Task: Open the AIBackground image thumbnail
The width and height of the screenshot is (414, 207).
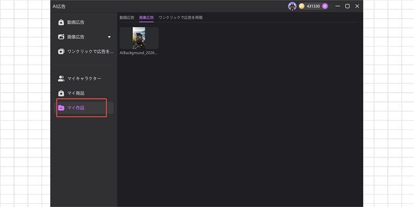Action: tap(139, 38)
